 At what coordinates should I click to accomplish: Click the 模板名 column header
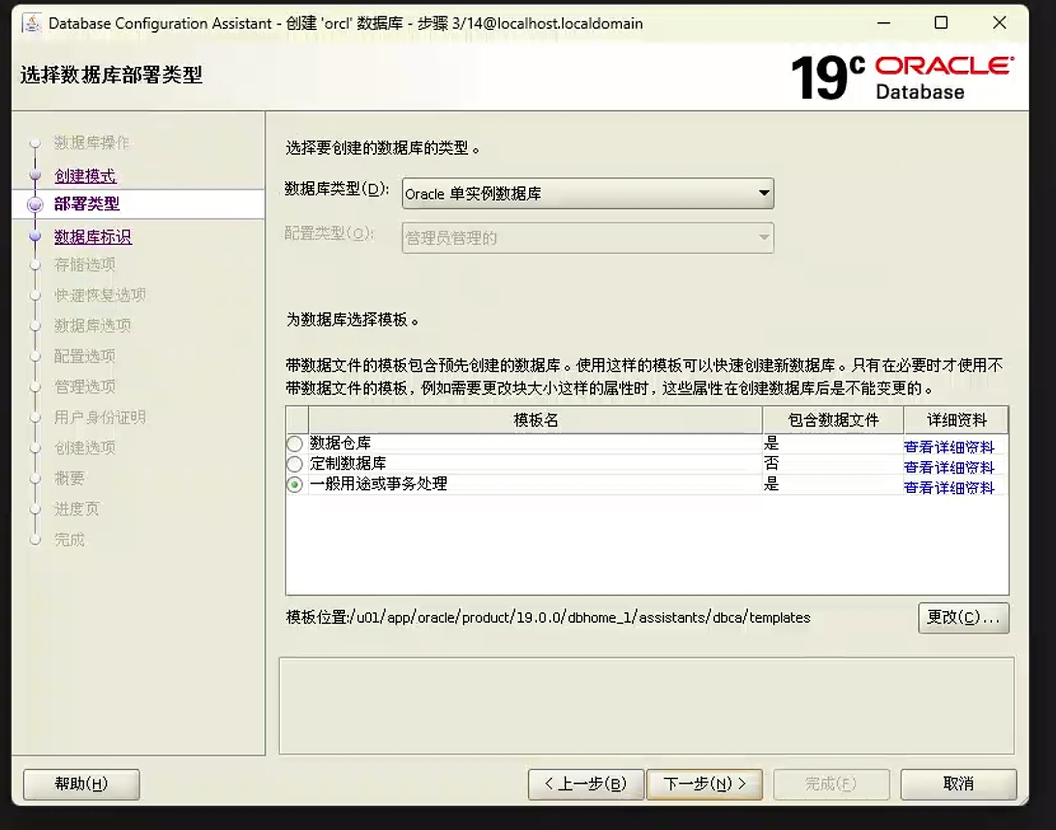pyautogui.click(x=536, y=420)
